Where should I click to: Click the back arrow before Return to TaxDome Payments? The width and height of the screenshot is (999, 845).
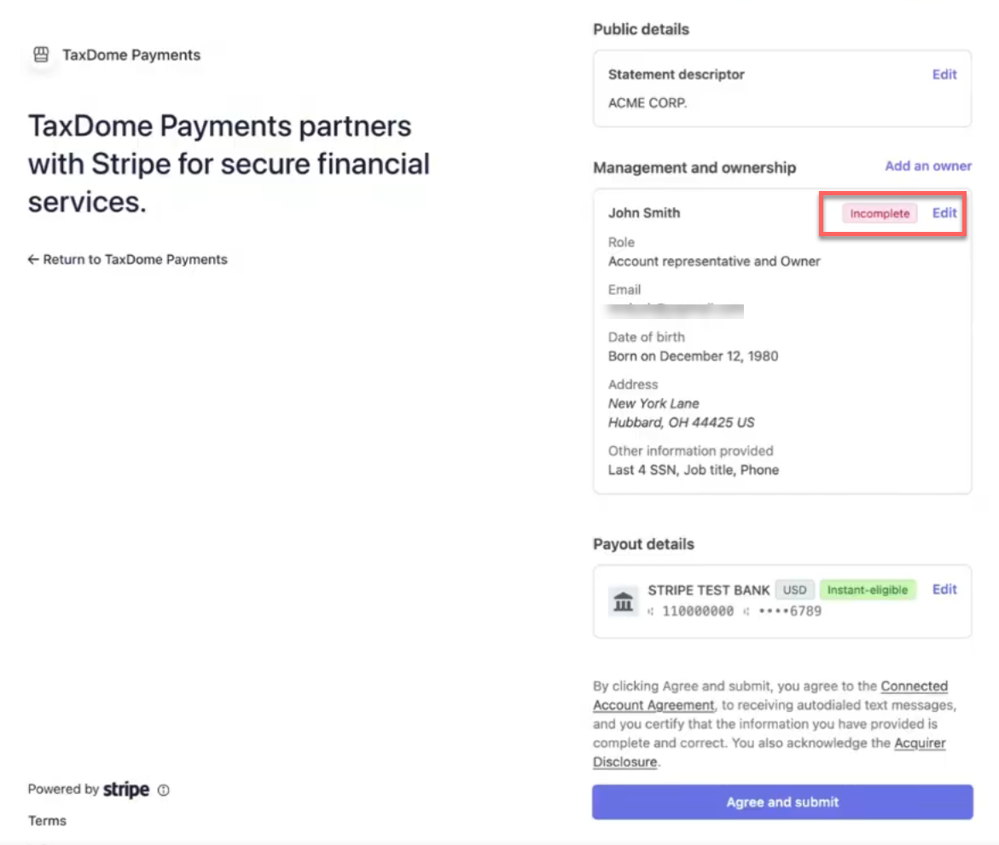pos(33,259)
